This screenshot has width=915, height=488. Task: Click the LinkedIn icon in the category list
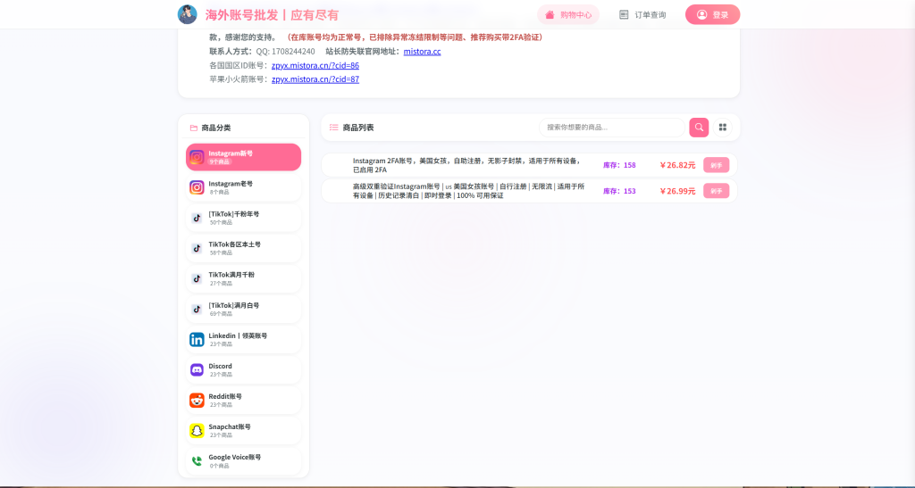coord(197,340)
